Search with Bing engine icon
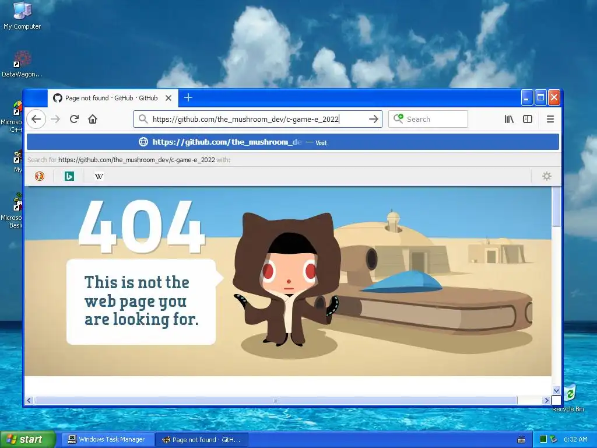The width and height of the screenshot is (597, 448). pos(69,176)
